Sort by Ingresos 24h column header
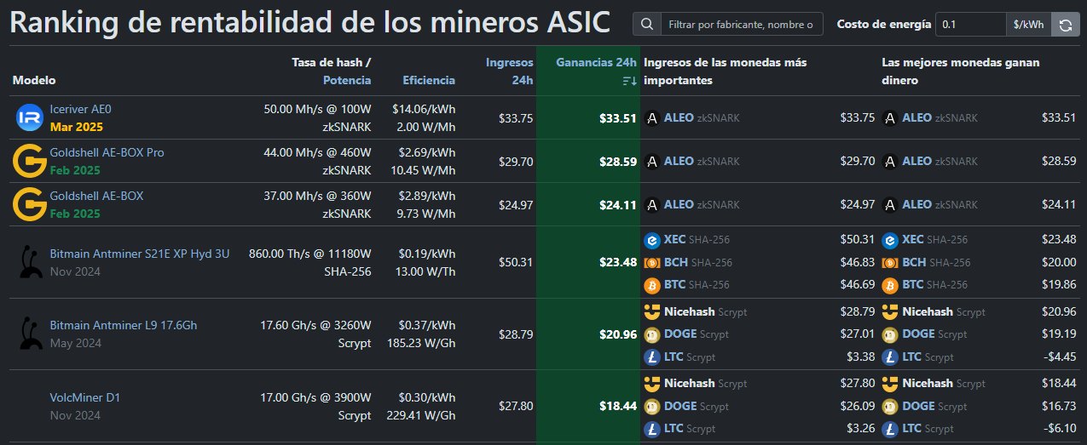The width and height of the screenshot is (1087, 445). click(510, 71)
